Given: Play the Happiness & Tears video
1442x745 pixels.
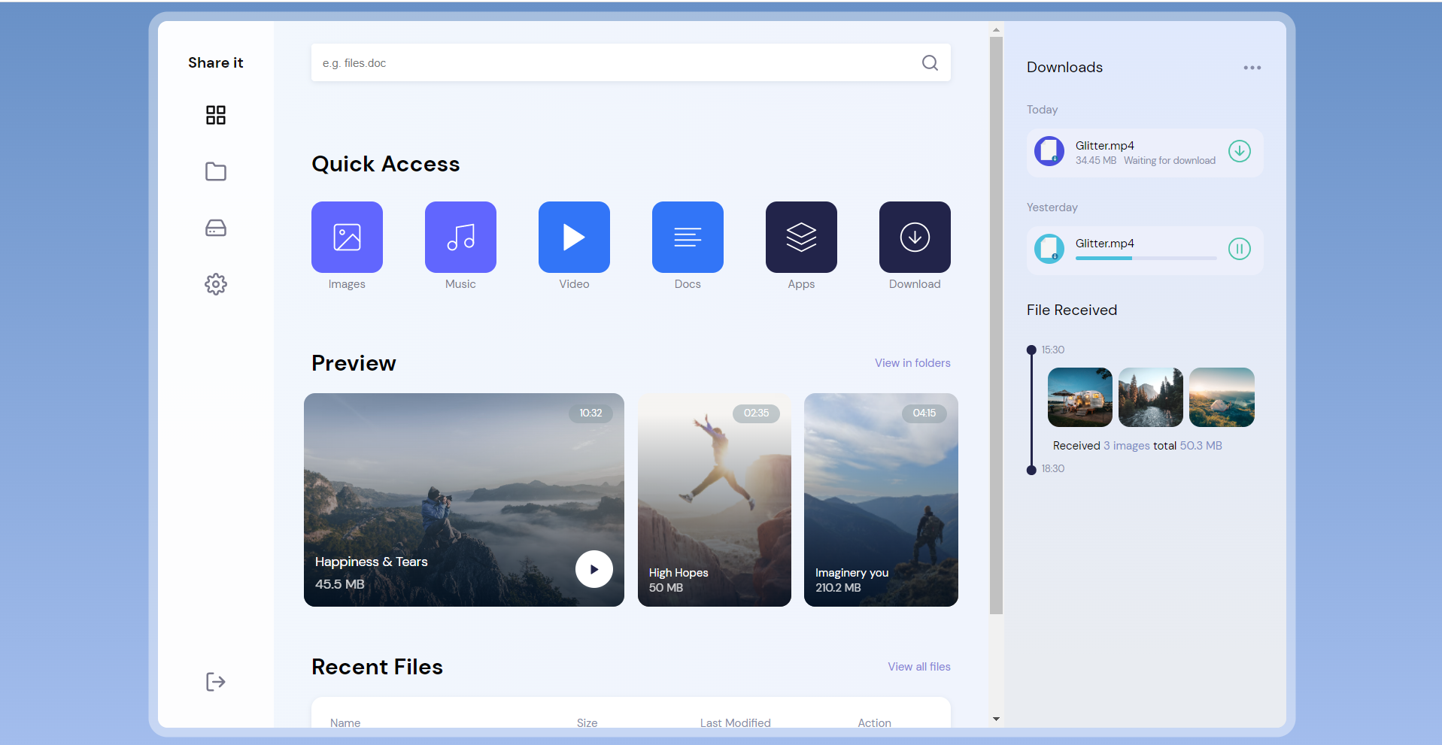Looking at the screenshot, I should [594, 569].
